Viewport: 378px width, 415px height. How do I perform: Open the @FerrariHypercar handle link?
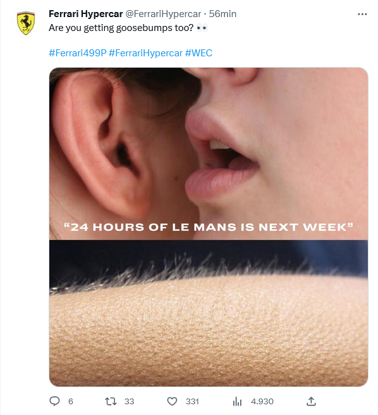[x=163, y=14]
